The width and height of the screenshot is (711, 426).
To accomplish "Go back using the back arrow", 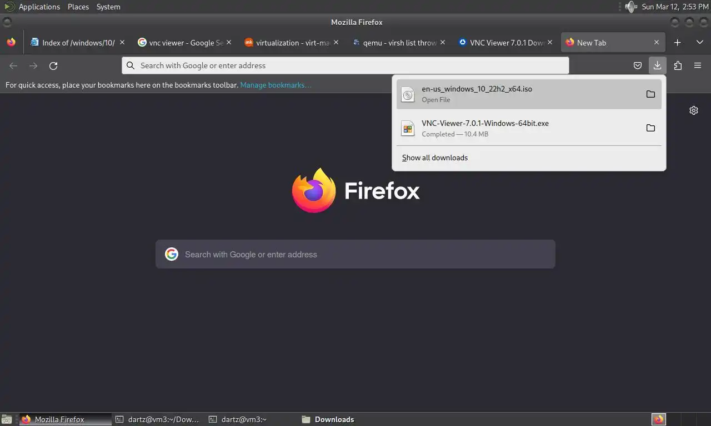I will coord(13,65).
